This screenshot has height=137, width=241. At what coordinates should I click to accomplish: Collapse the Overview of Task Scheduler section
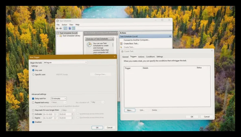pyautogui.click(x=112, y=39)
